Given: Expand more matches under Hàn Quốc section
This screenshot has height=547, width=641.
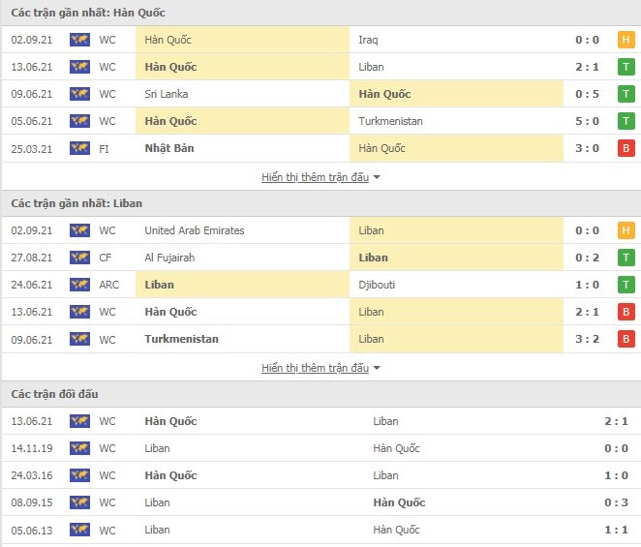Looking at the screenshot, I should 316,177.
